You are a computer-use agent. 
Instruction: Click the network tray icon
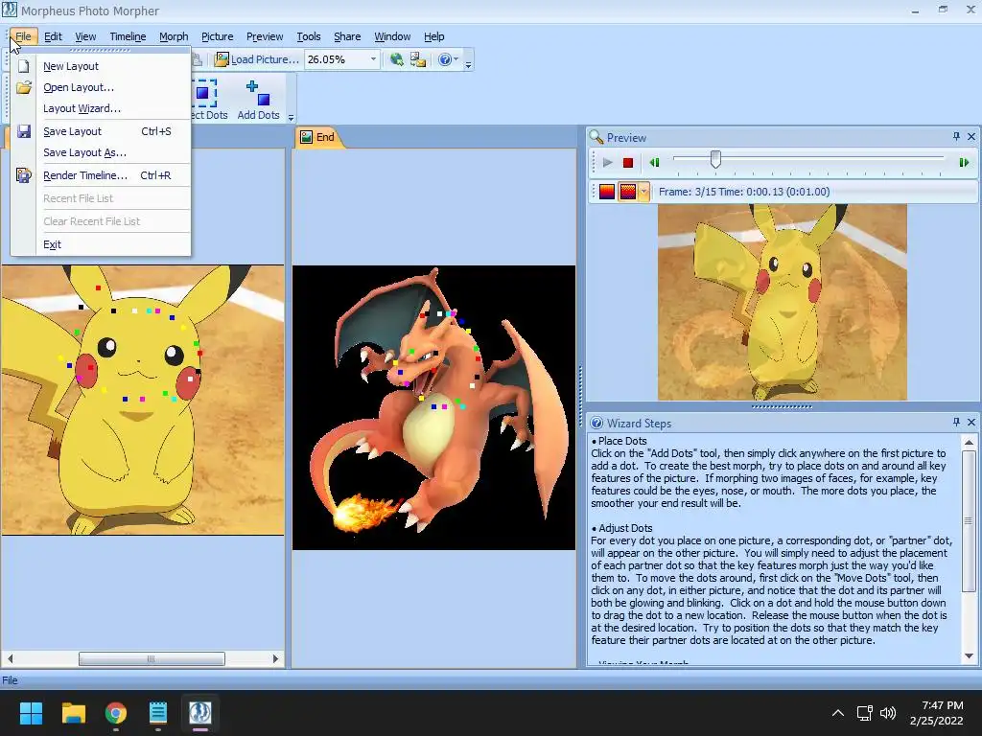[x=865, y=713]
